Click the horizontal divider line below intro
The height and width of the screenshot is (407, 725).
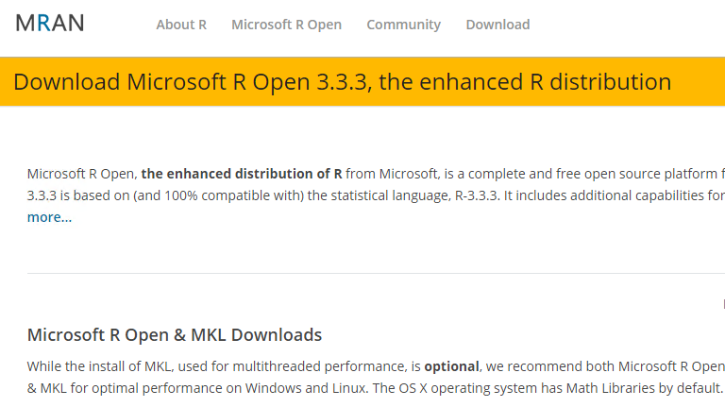click(376, 273)
